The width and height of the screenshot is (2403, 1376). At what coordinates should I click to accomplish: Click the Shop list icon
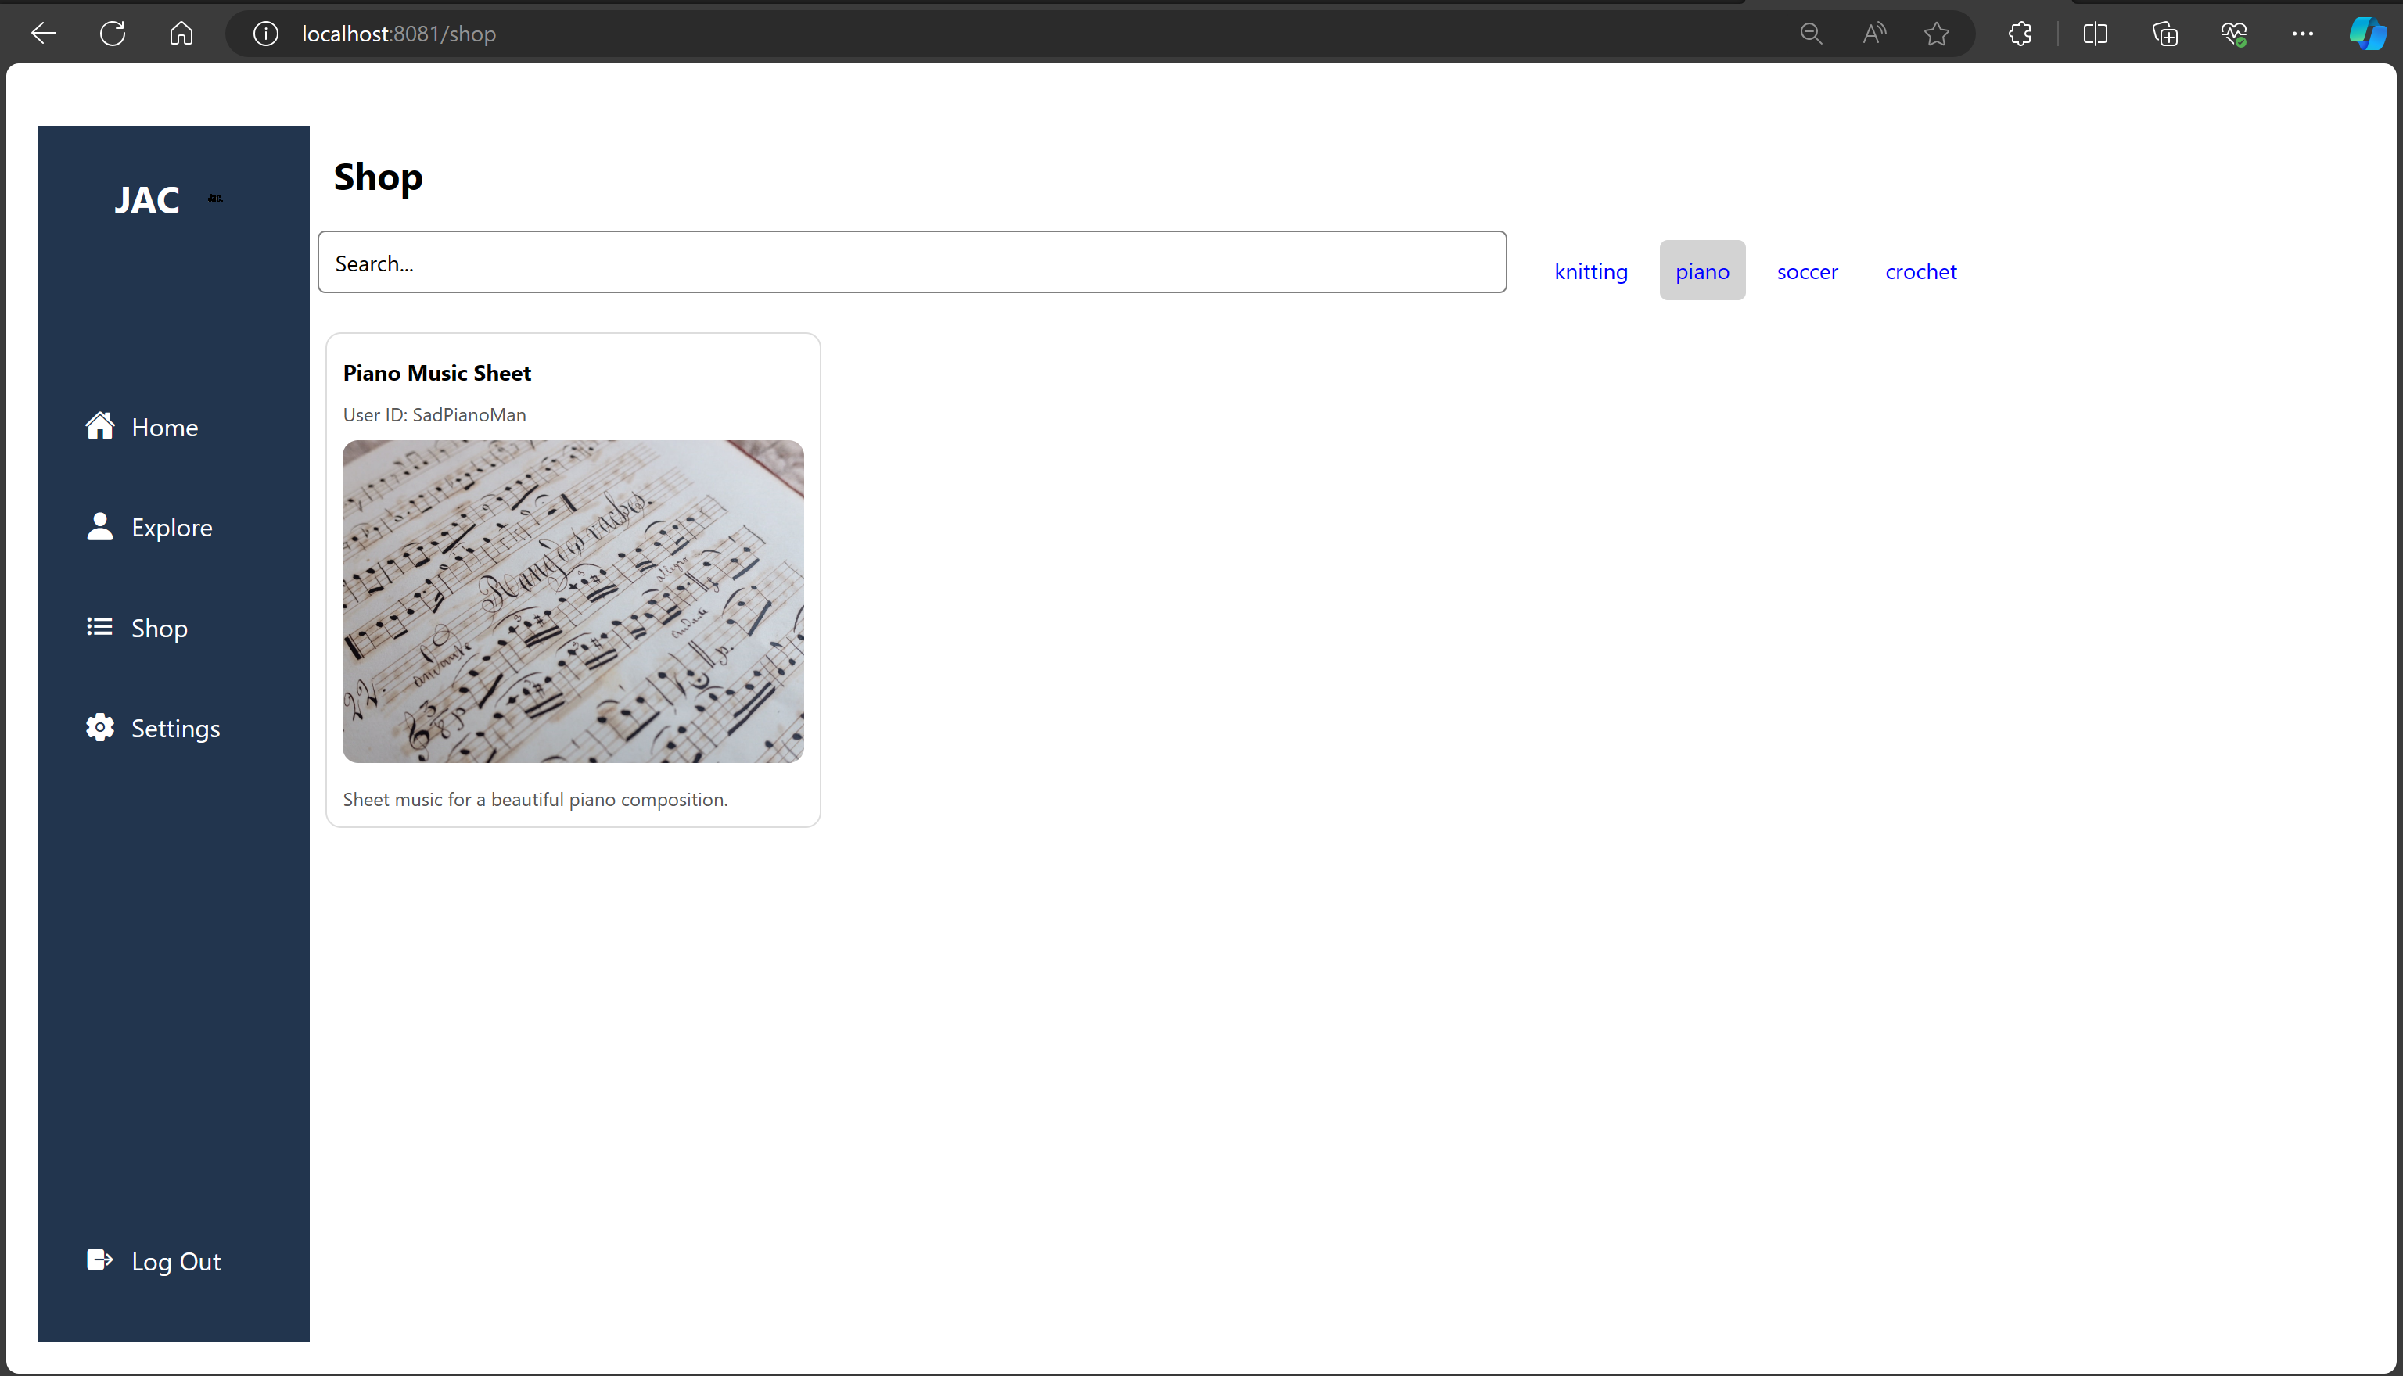pyautogui.click(x=99, y=626)
